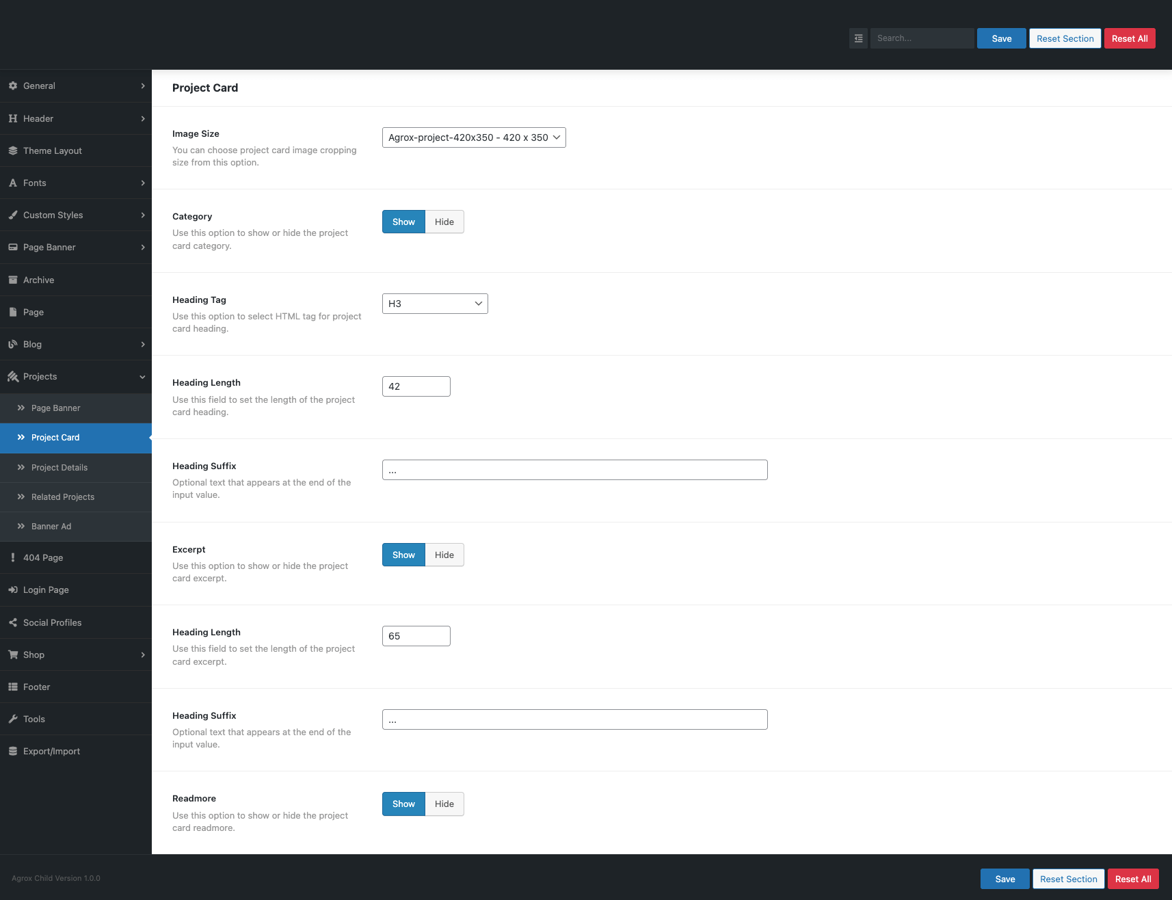This screenshot has height=900, width=1172.
Task: Open the Project Details submenu item
Action: (x=76, y=468)
